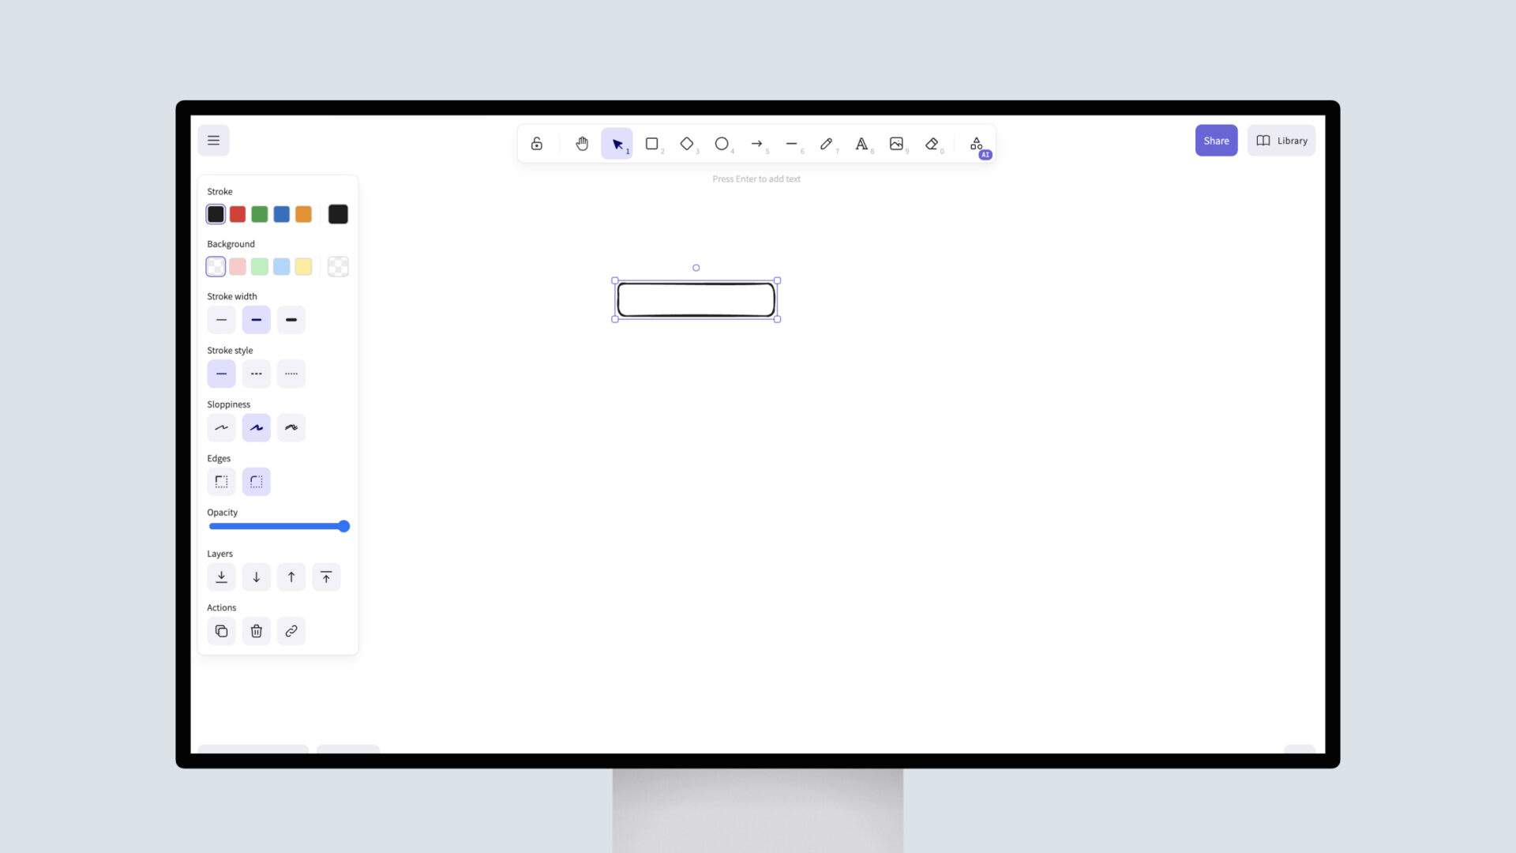
Task: Send the shape backward one layer
Action: 257,577
